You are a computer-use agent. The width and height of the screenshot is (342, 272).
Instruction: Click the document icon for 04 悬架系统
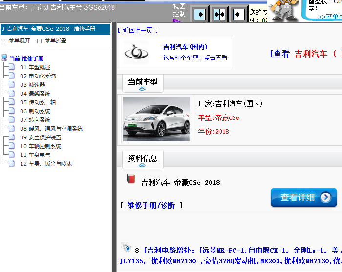pos(12,93)
